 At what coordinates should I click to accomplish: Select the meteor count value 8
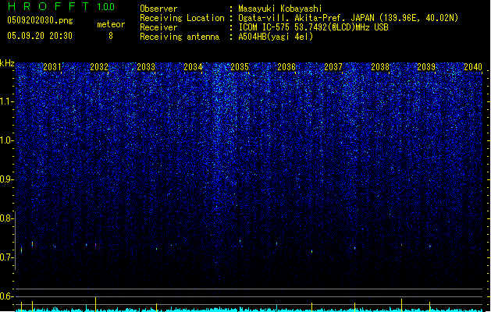(x=111, y=36)
